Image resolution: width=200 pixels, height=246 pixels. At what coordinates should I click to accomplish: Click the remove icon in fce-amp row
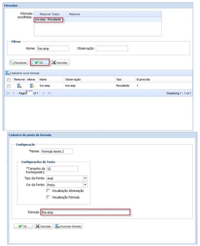click(19, 86)
